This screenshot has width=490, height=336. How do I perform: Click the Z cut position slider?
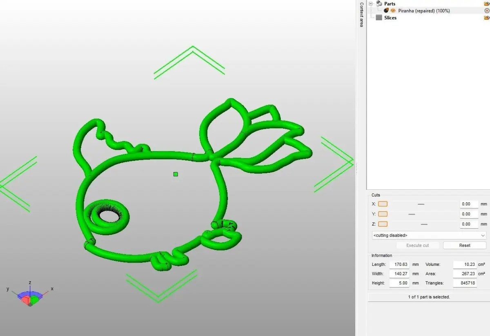point(424,224)
